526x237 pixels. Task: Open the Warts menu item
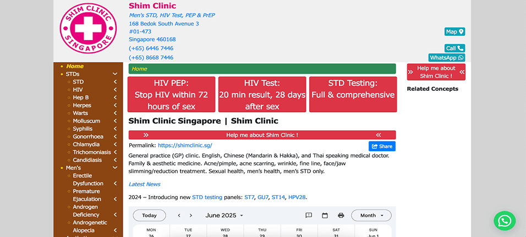click(80, 113)
